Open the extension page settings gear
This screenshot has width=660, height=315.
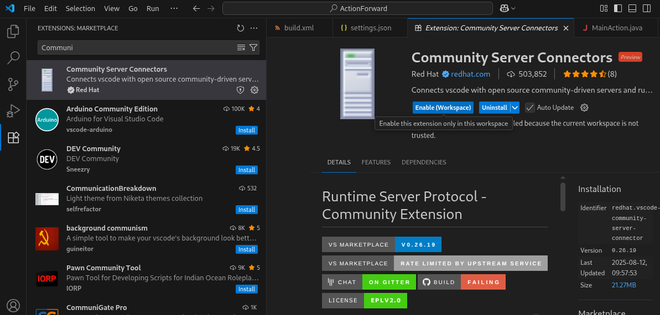coord(584,108)
